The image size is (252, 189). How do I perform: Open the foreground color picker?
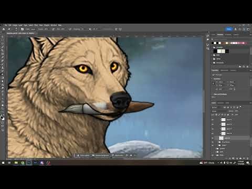pyautogui.click(x=2, y=117)
